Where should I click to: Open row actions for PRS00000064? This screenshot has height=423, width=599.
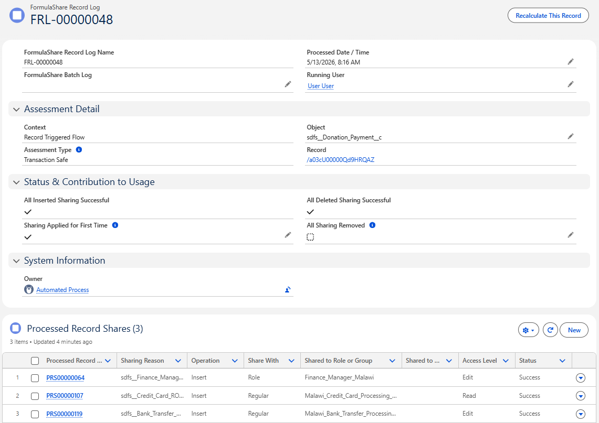click(580, 377)
